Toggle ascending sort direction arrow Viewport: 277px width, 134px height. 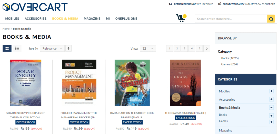[68, 48]
